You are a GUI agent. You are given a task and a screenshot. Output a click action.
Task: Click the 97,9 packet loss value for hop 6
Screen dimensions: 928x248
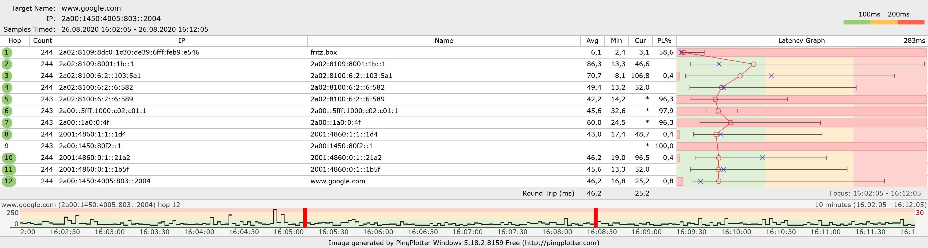tap(666, 111)
